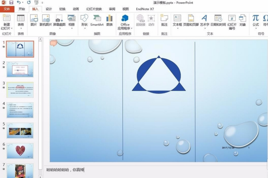The image size is (268, 178).
Task: Select slide 1 thumbnail
Action: [x=20, y=49]
